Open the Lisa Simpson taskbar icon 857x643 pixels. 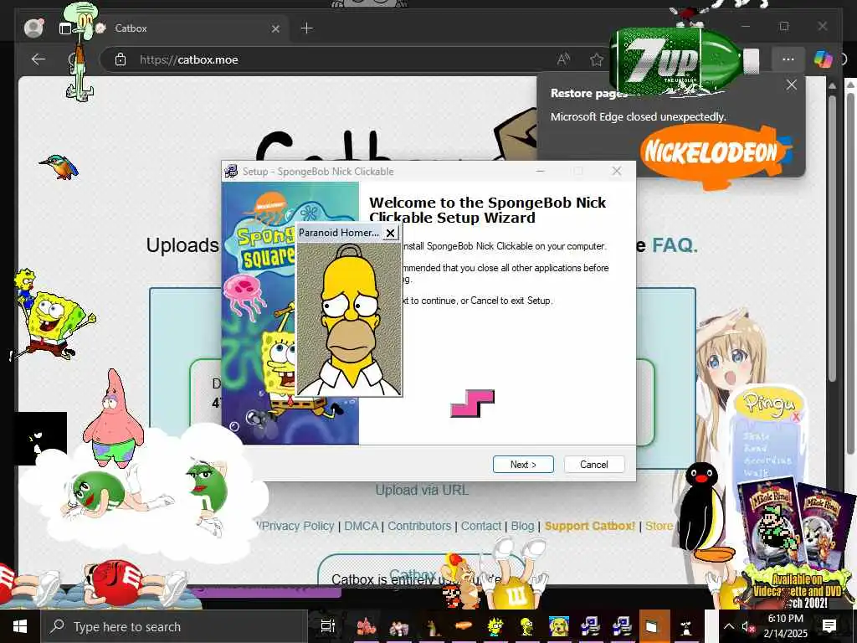(495, 626)
